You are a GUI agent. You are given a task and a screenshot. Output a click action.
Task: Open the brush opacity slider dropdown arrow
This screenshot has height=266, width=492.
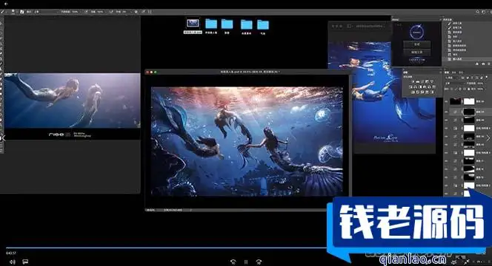[x=80, y=12]
